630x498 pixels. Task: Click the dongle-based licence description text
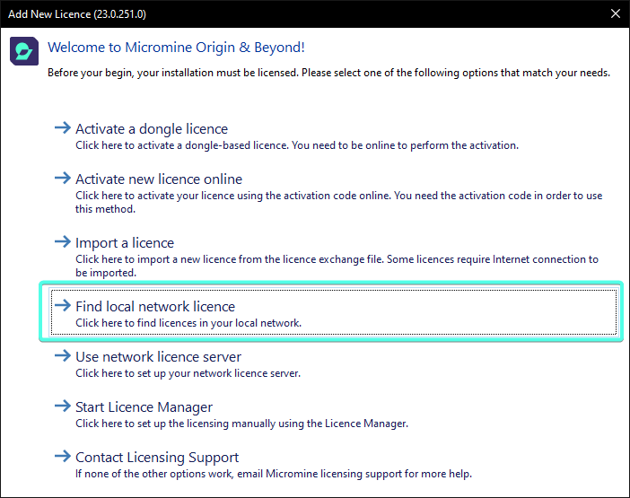296,145
